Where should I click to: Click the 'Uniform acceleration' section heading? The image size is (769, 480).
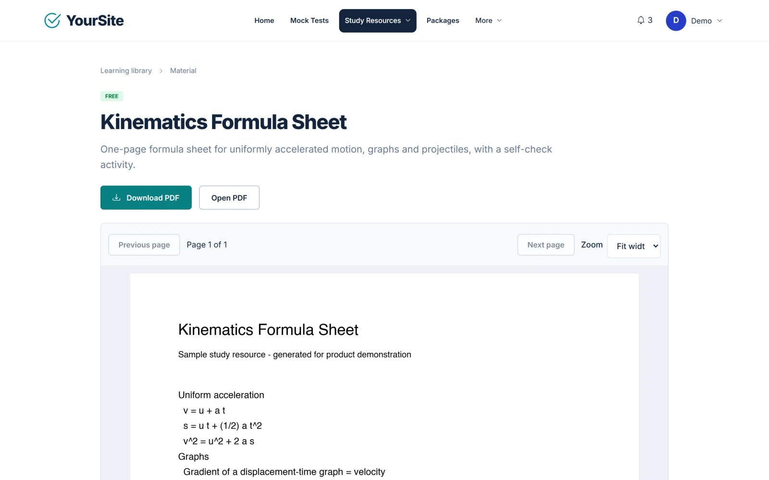pyautogui.click(x=221, y=395)
